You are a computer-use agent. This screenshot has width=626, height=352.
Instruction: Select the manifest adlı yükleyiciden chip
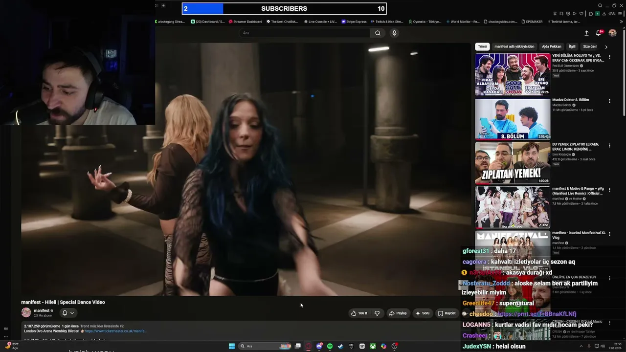514,46
